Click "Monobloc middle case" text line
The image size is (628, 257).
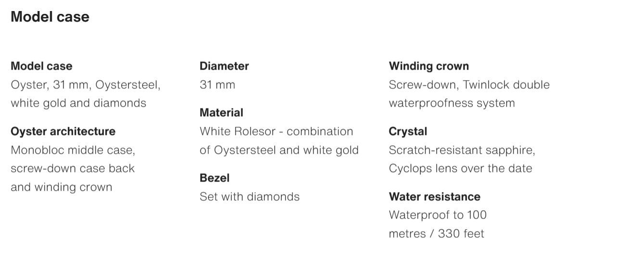[73, 150]
